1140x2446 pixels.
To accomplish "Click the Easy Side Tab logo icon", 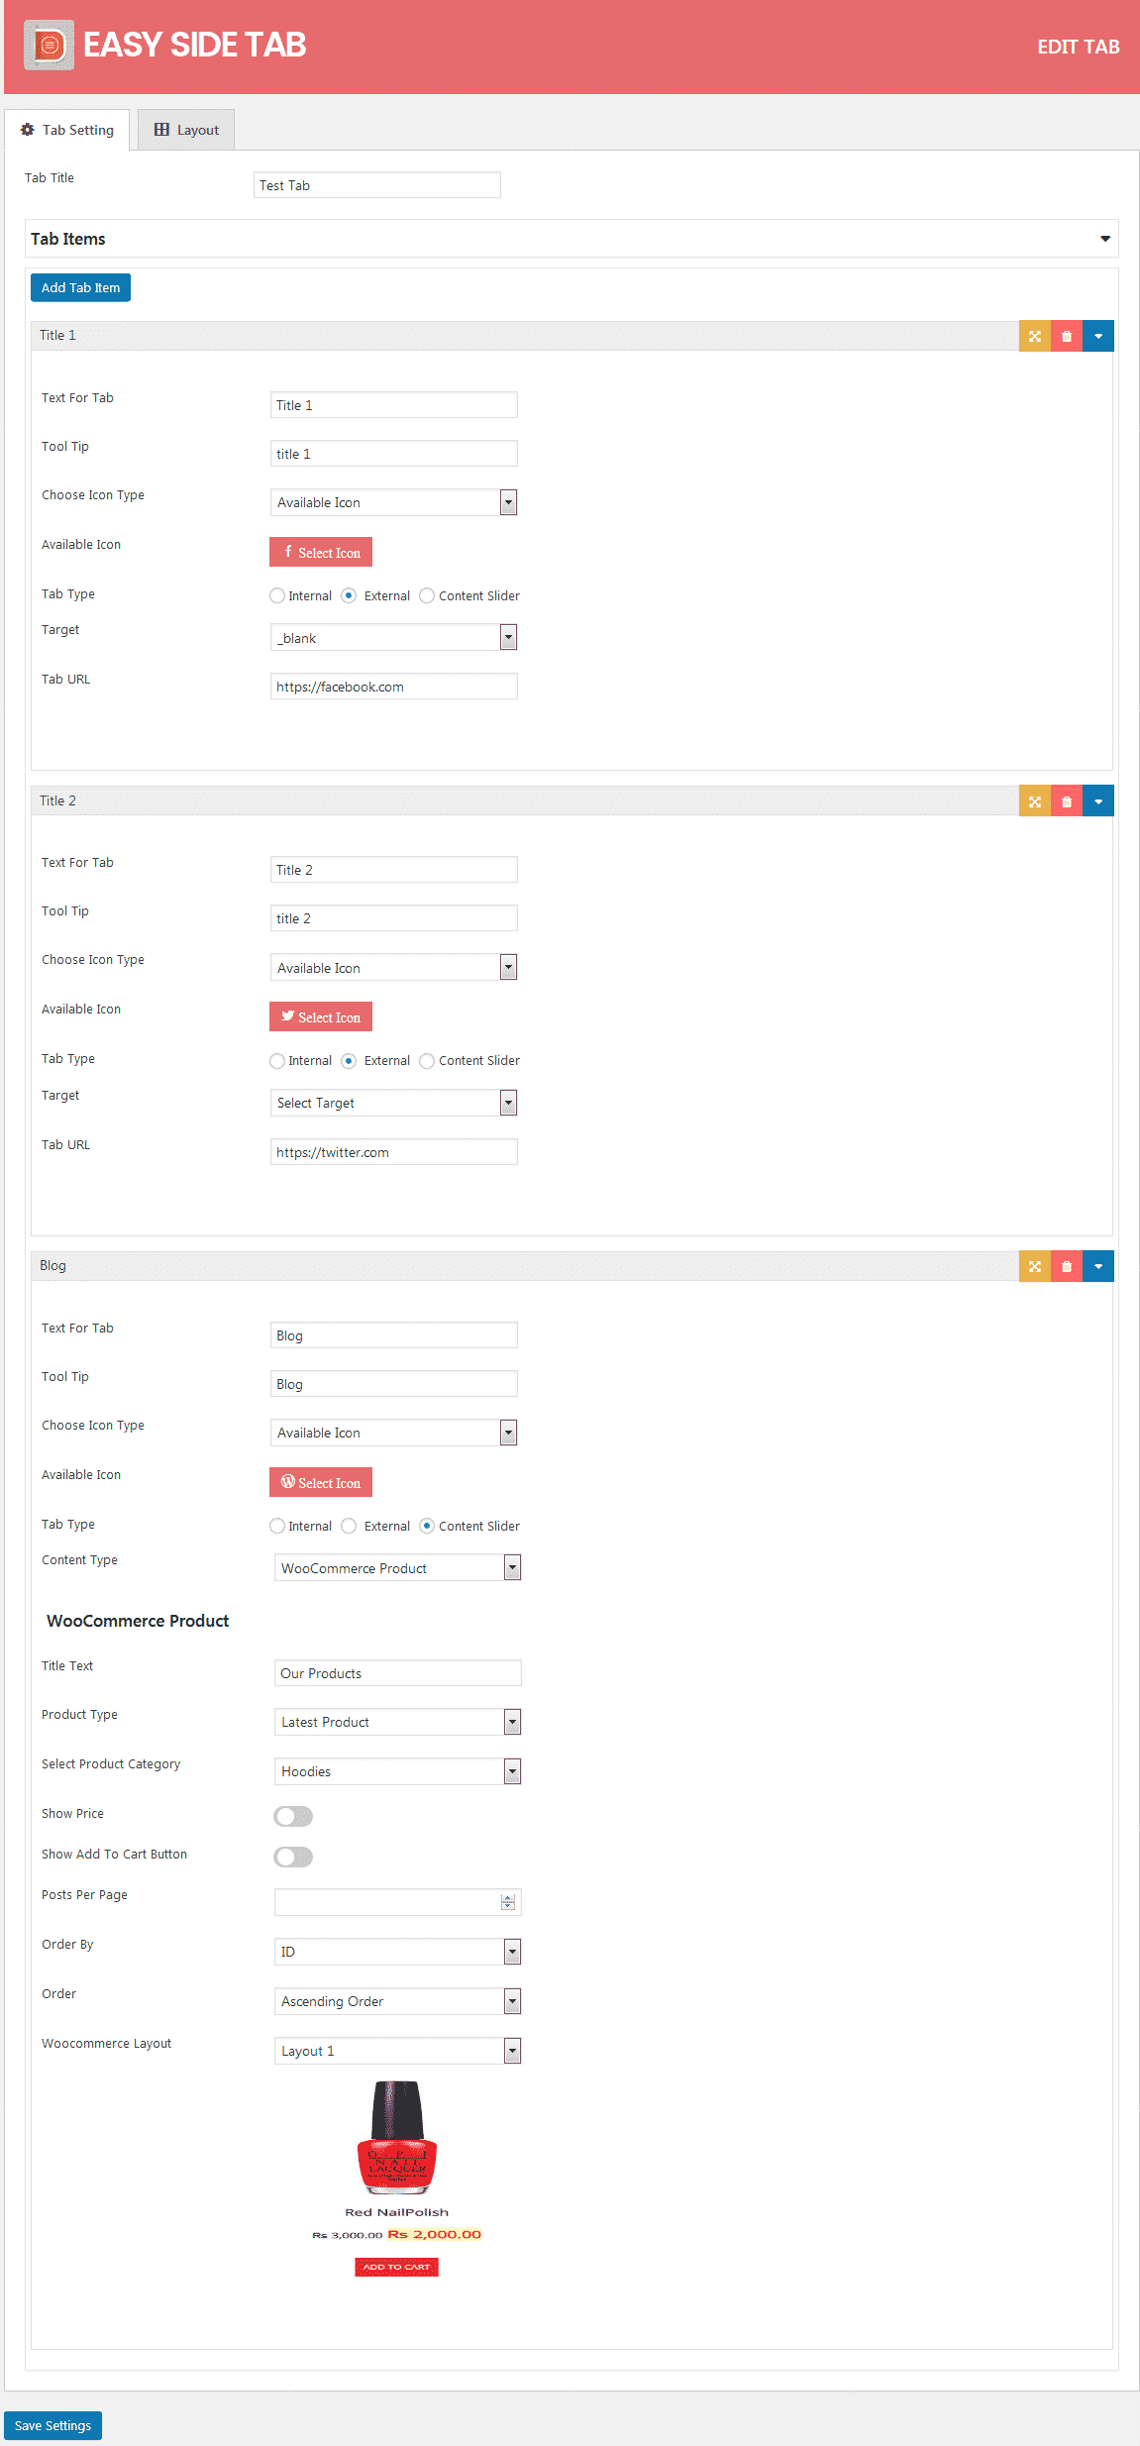I will pos(49,46).
